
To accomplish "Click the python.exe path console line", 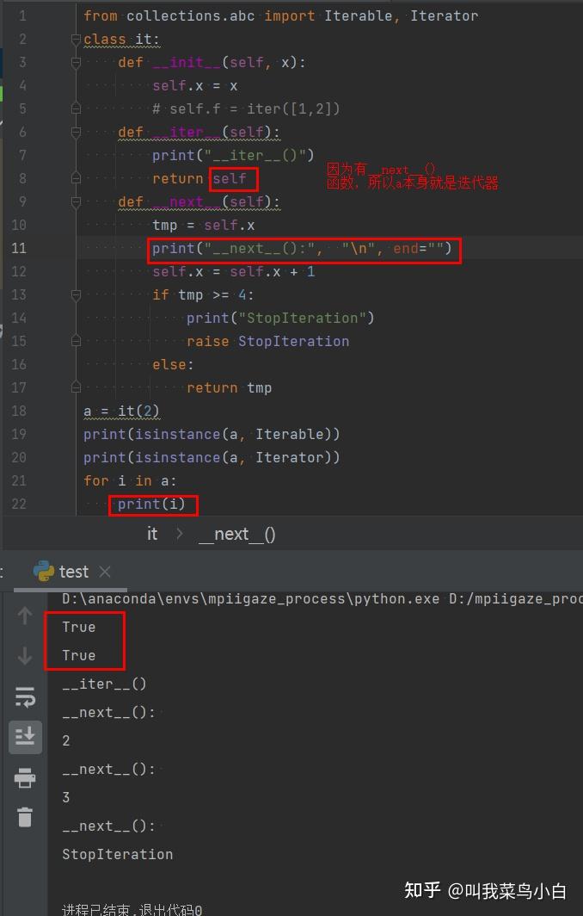I will pyautogui.click(x=322, y=599).
